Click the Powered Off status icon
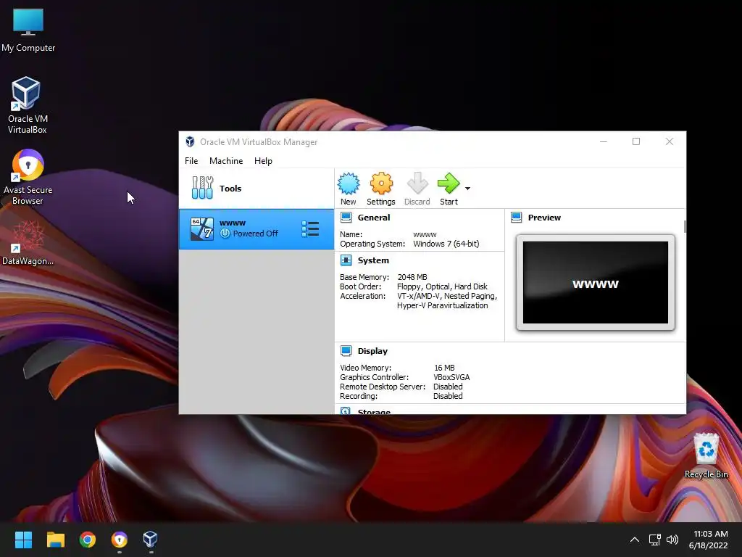The width and height of the screenshot is (742, 557). (225, 234)
